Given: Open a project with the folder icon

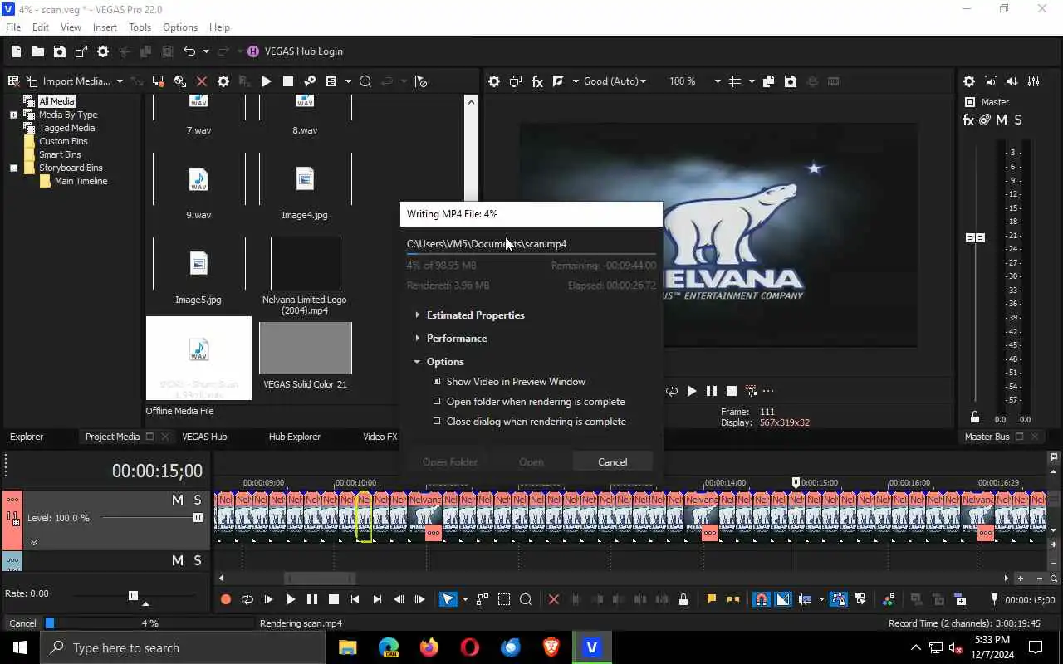Looking at the screenshot, I should coord(38,51).
